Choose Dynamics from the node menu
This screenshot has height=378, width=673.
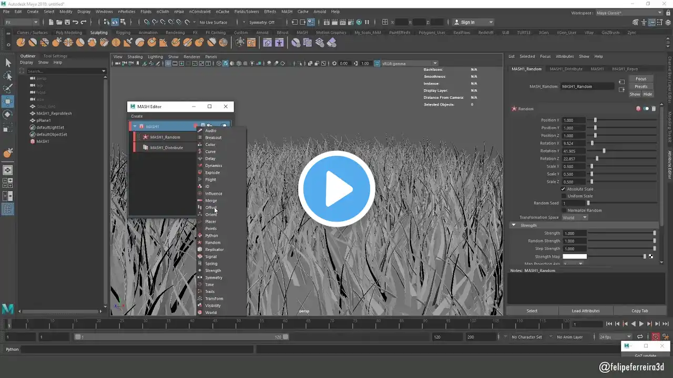tap(213, 165)
